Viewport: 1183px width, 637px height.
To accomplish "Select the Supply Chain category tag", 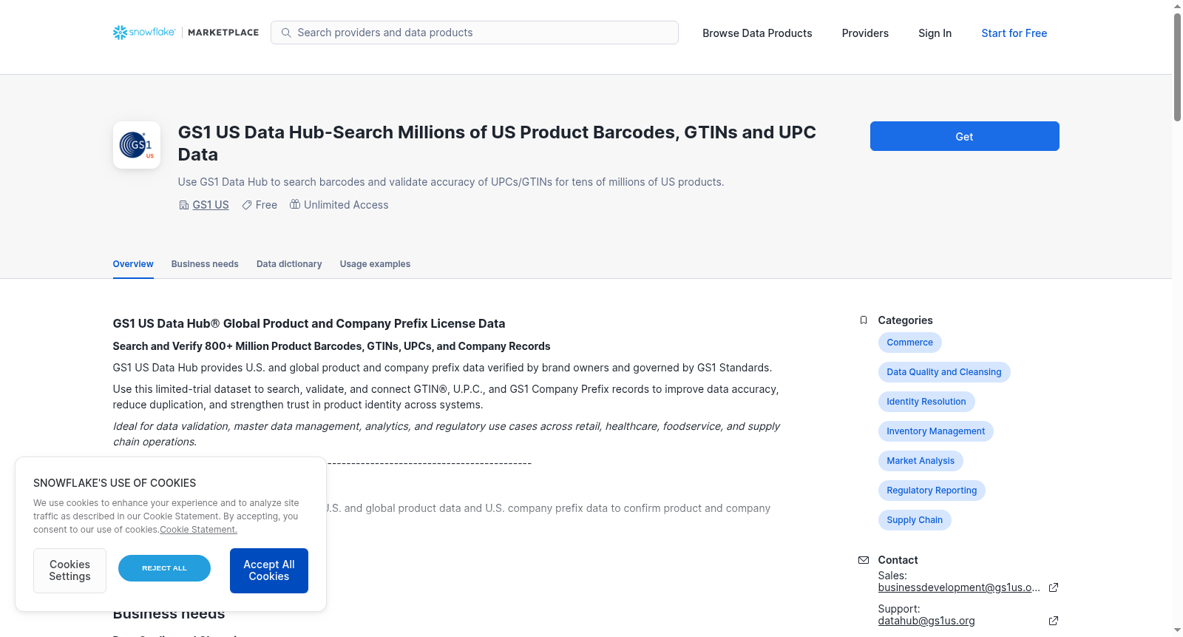I will (x=915, y=520).
